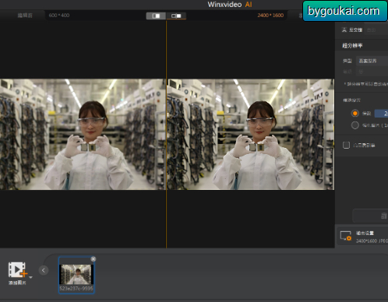Expand the small arrow beside the add image icon
388x302 pixels.
(30, 277)
